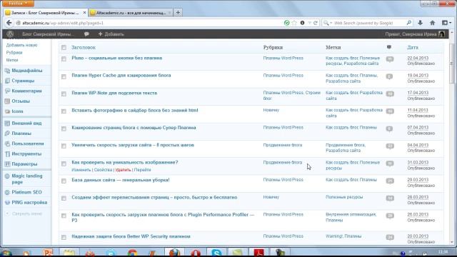457x257 pixels.
Task: Open Рубрики submenu item
Action: point(14,52)
